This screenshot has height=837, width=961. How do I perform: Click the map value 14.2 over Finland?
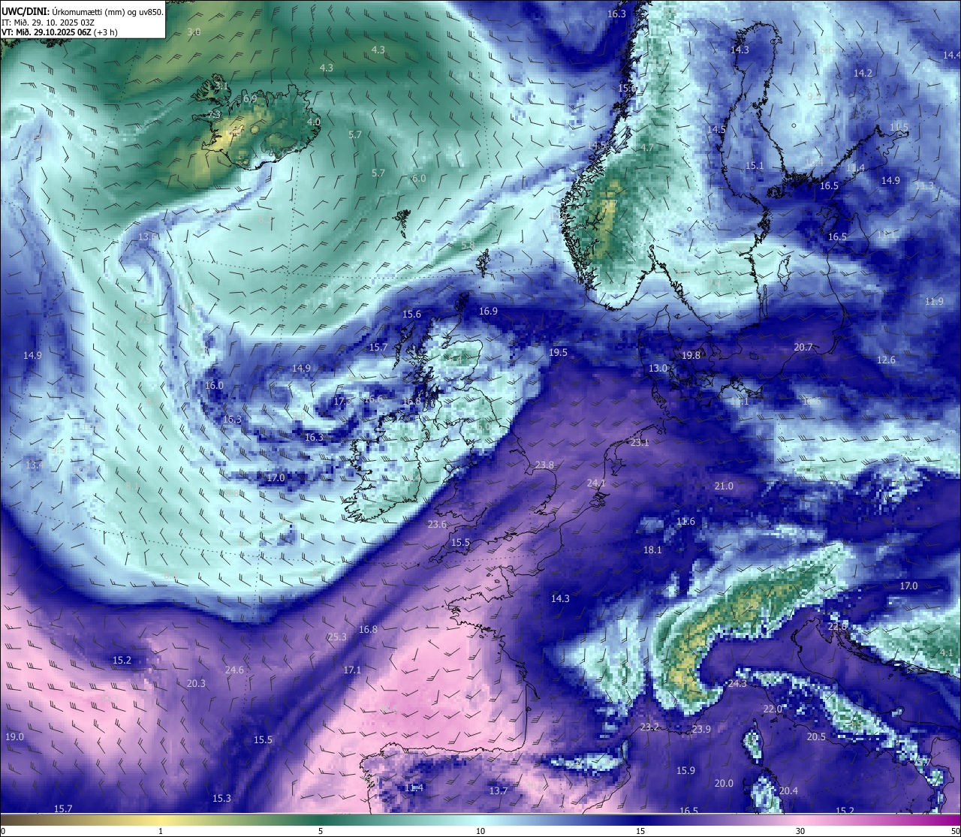tap(863, 73)
